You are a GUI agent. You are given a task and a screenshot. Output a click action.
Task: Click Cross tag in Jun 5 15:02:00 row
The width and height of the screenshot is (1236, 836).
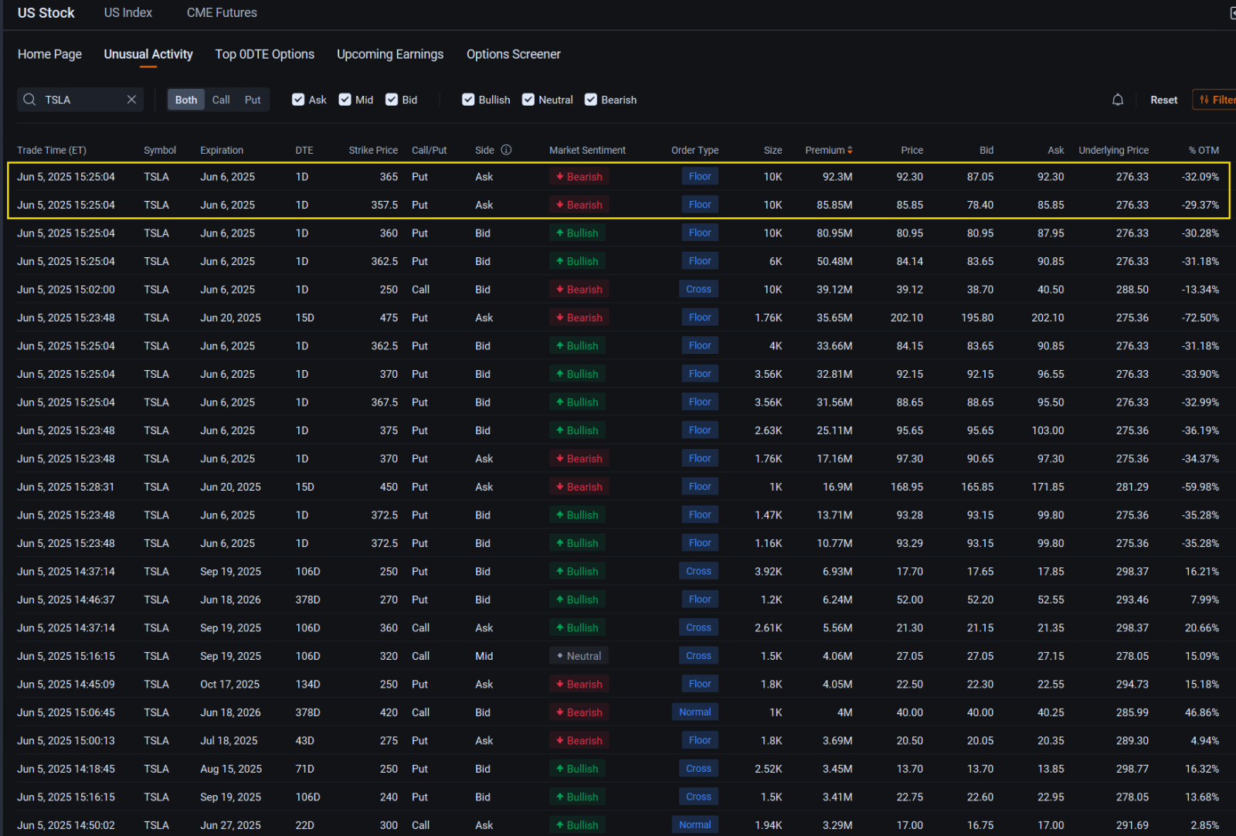coord(698,289)
